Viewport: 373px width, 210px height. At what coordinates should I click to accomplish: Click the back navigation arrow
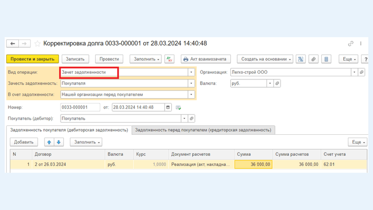tap(13, 43)
